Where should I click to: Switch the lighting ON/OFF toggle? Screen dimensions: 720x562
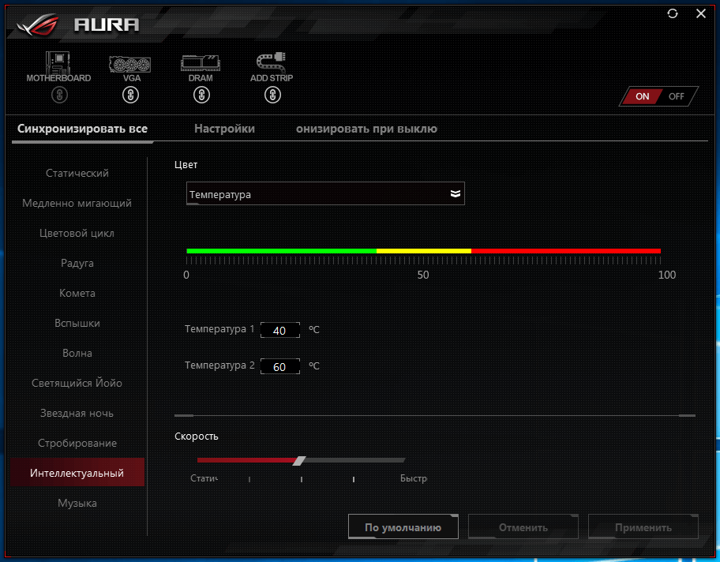tap(658, 96)
